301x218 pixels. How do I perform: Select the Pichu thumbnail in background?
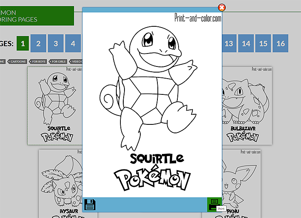click(x=242, y=184)
